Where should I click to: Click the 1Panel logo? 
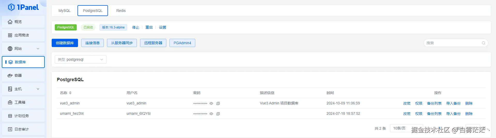point(23,7)
